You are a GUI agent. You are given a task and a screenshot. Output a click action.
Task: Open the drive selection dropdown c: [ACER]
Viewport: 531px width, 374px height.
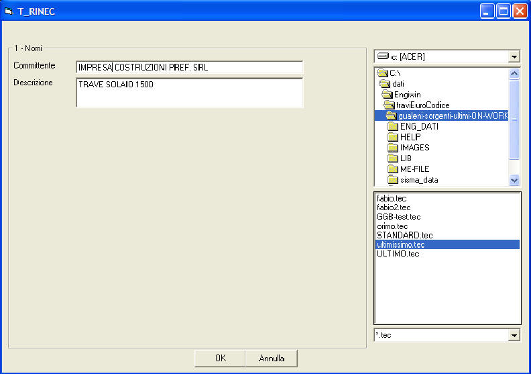tap(514, 57)
